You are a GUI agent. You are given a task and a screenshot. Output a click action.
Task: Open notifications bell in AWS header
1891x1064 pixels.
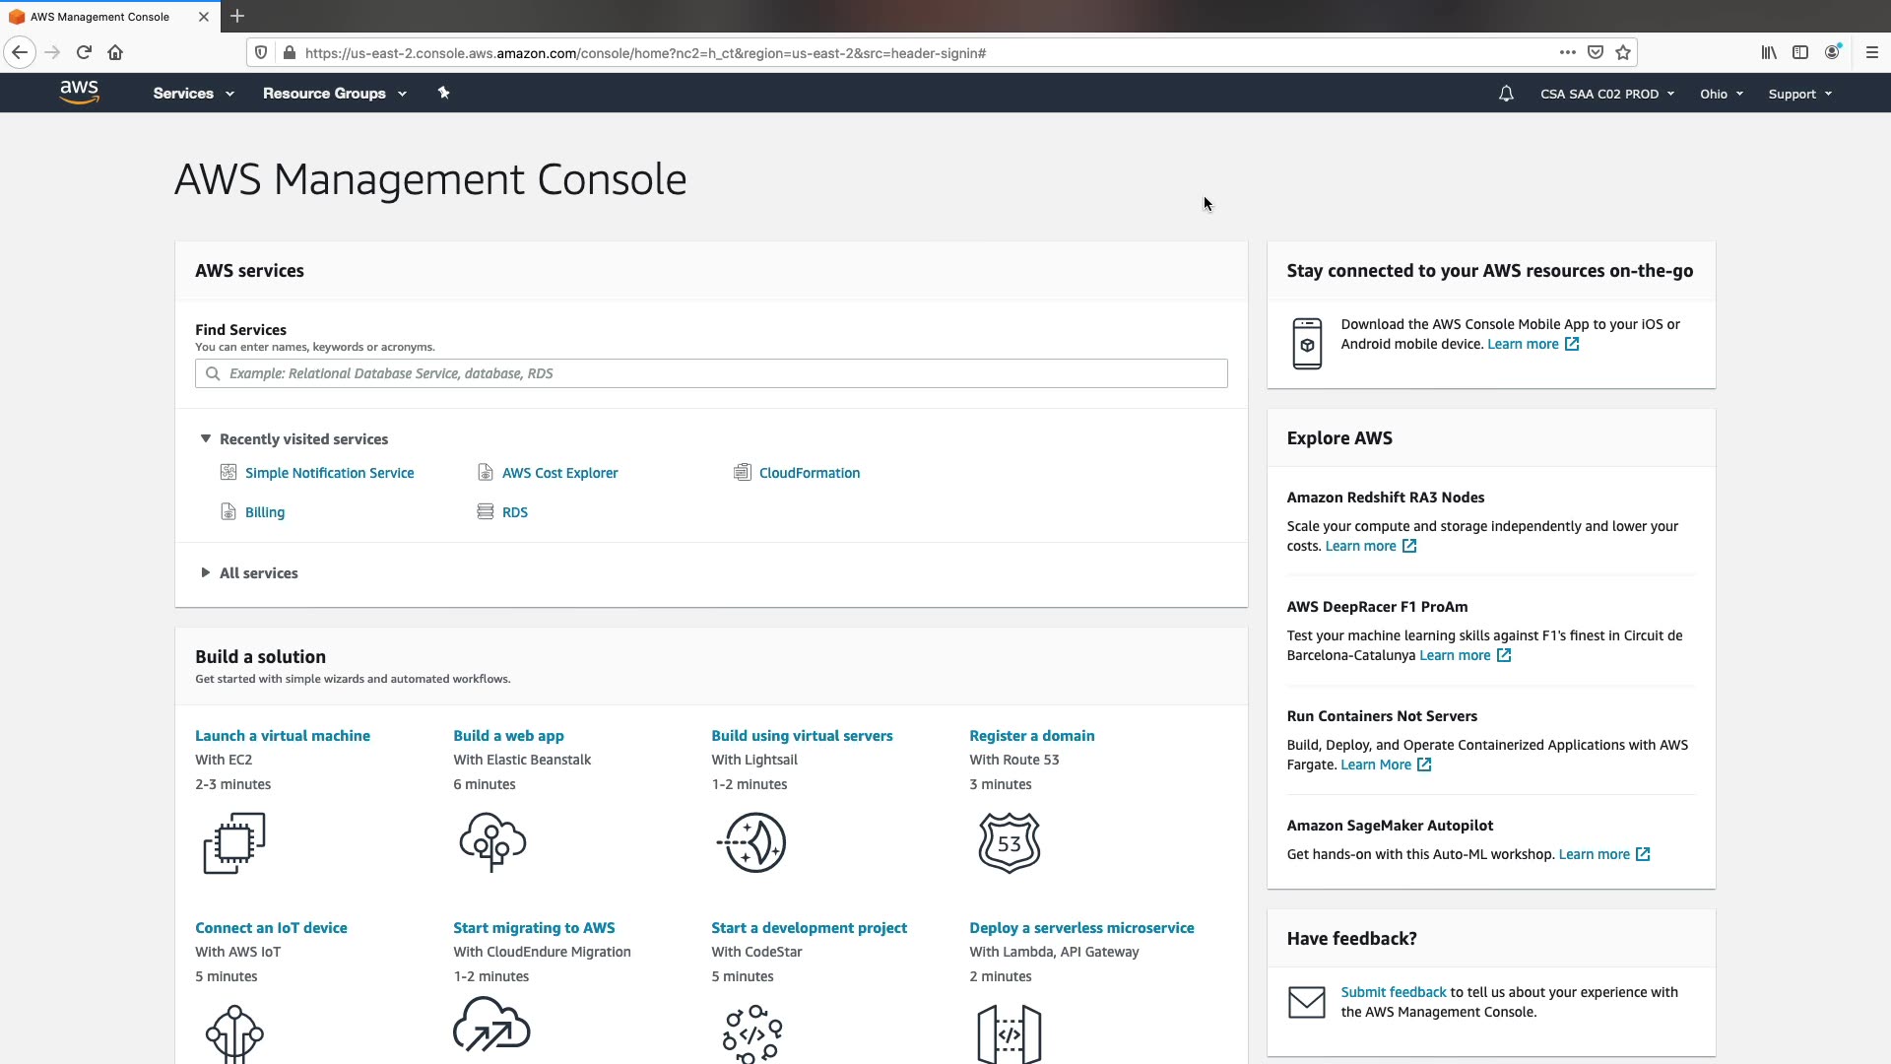(x=1506, y=94)
